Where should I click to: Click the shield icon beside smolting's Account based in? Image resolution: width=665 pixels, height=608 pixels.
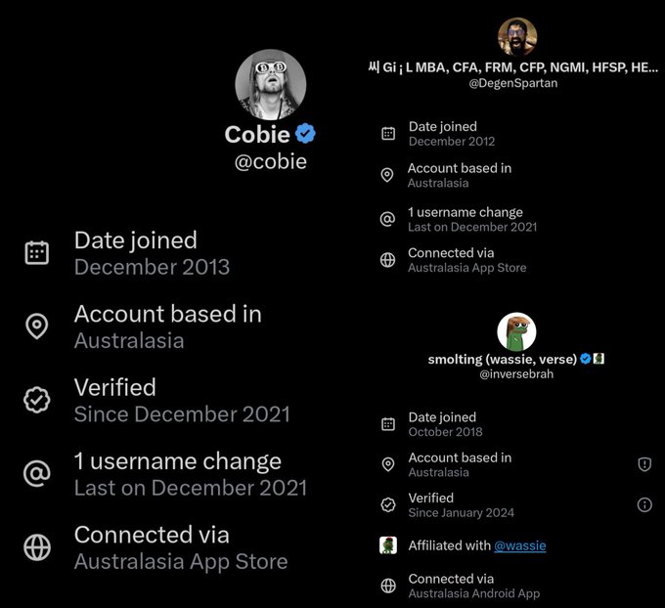644,464
